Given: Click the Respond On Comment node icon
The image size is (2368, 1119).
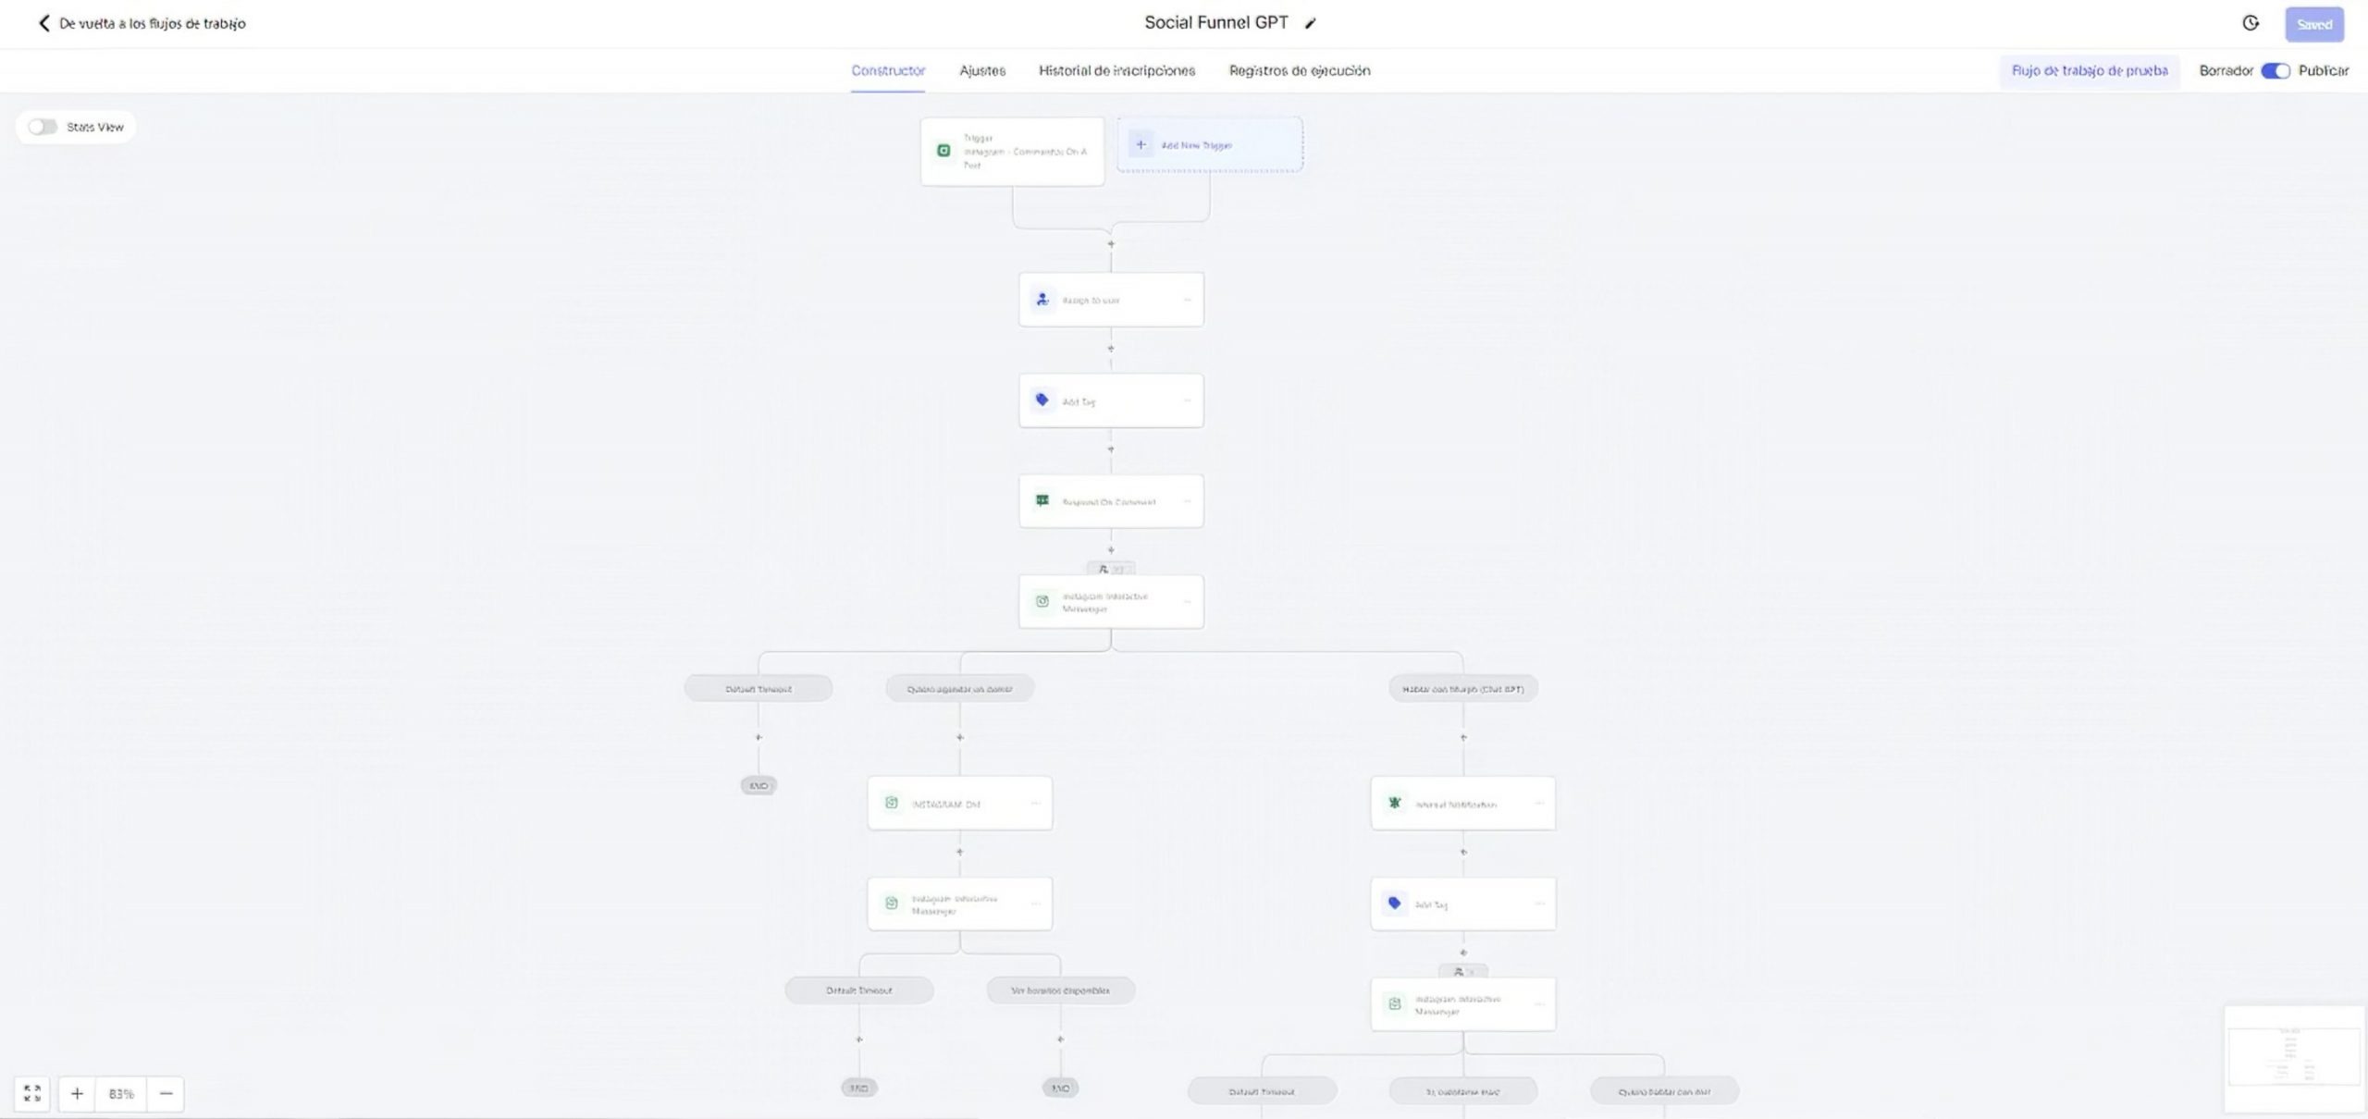Looking at the screenshot, I should (x=1042, y=501).
